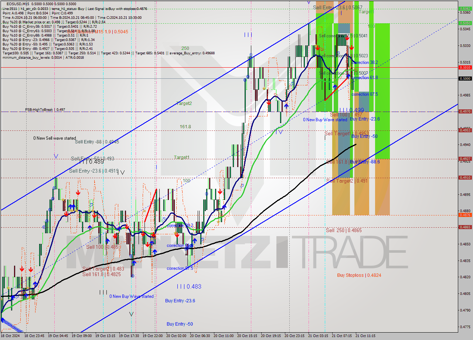
Task: Click 'Sell Entry -23.6 | 0.5067' label
Action: [x=338, y=7]
